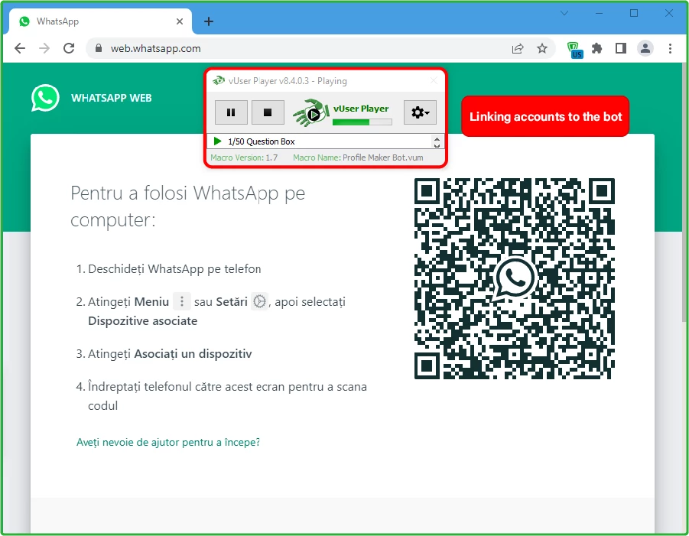This screenshot has width=689, height=536.
Task: Open the Aveți nevoie de ajutor link
Action: click(168, 442)
